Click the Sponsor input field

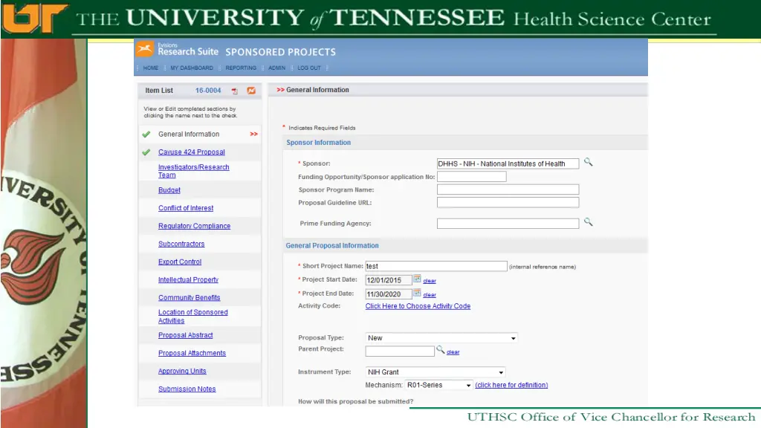tap(508, 164)
